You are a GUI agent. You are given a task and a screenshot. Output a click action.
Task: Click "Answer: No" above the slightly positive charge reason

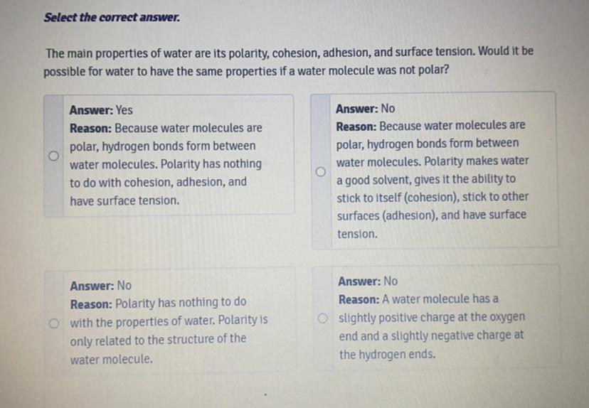tap(368, 281)
